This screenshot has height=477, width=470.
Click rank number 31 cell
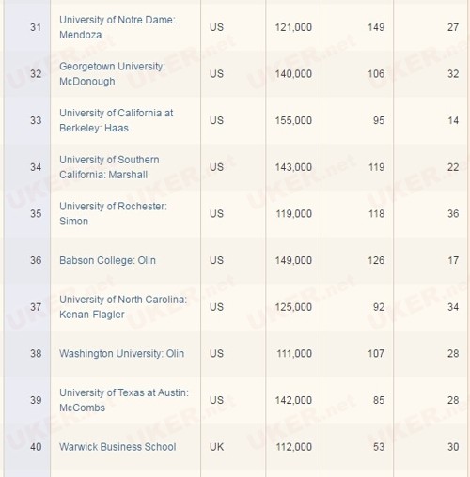27,27
